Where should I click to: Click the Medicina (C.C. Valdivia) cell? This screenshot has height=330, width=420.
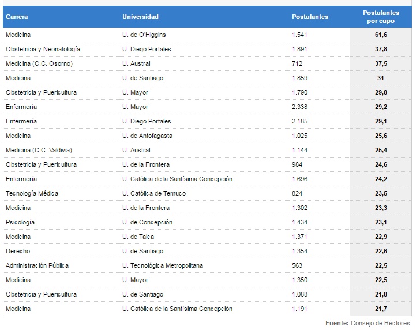[x=39, y=150]
